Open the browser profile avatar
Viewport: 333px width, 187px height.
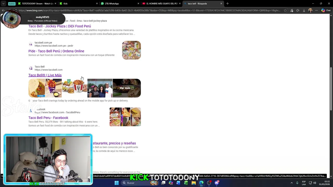tap(310, 10)
